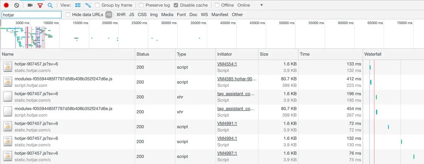This screenshot has height=164, width=424.
Task: Select JS file icon of 412 ms modules request
Action: point(8,82)
